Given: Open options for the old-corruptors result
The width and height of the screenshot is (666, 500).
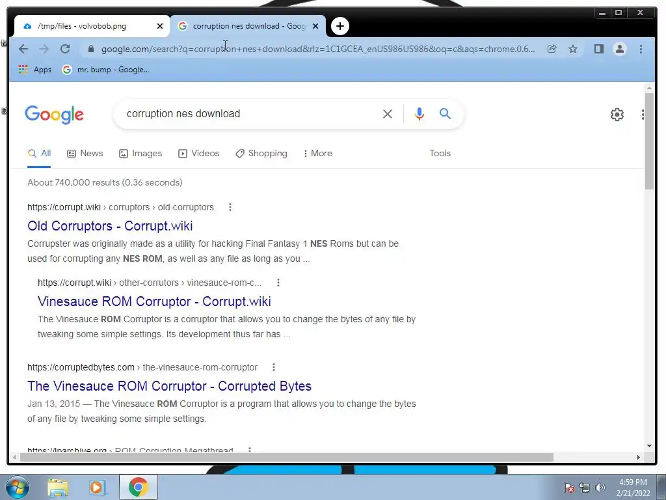Looking at the screenshot, I should pos(230,207).
